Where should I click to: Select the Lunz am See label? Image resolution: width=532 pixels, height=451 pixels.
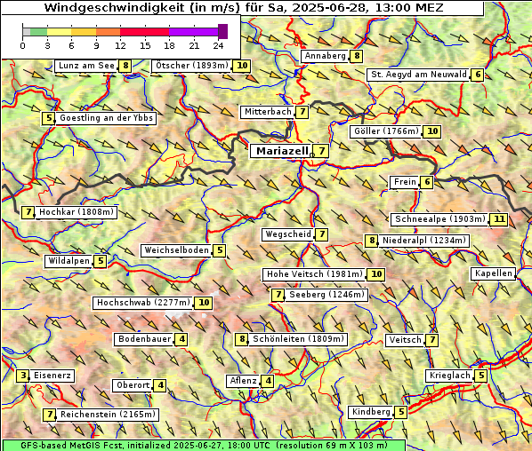(x=86, y=66)
